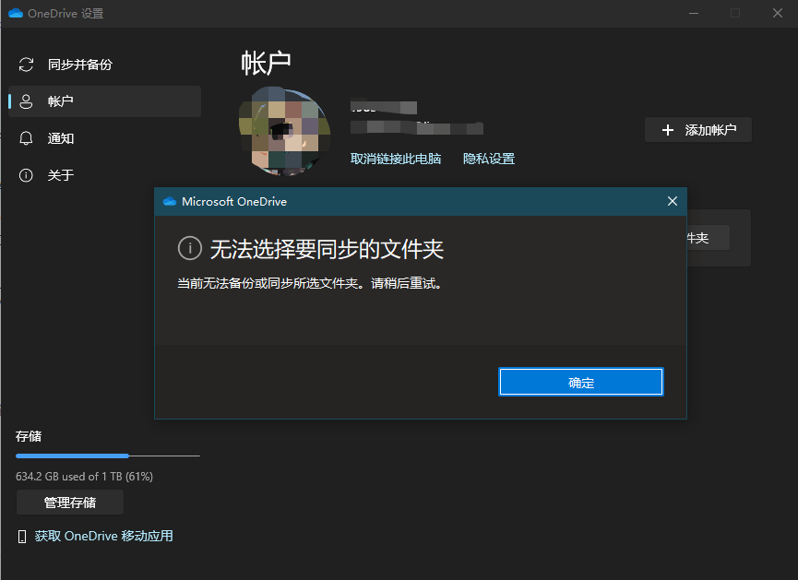Click the mobile phone icon near app link

click(x=22, y=537)
